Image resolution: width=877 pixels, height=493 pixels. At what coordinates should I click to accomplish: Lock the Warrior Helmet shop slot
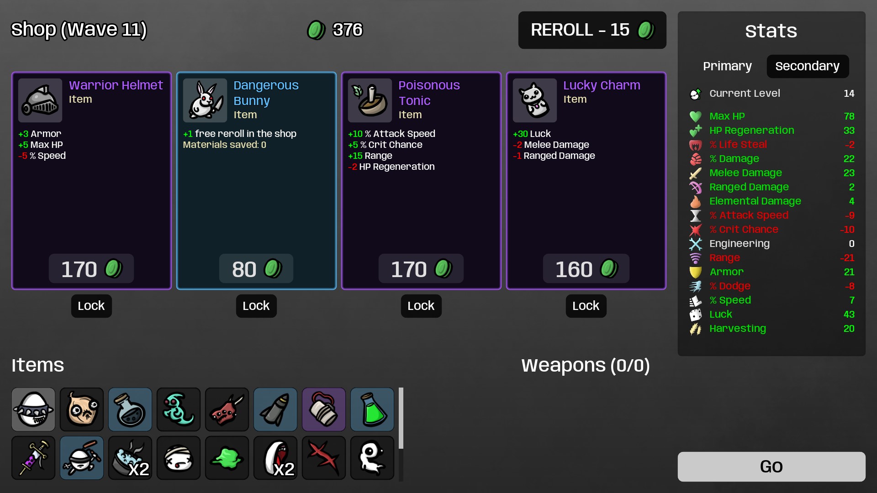point(91,306)
